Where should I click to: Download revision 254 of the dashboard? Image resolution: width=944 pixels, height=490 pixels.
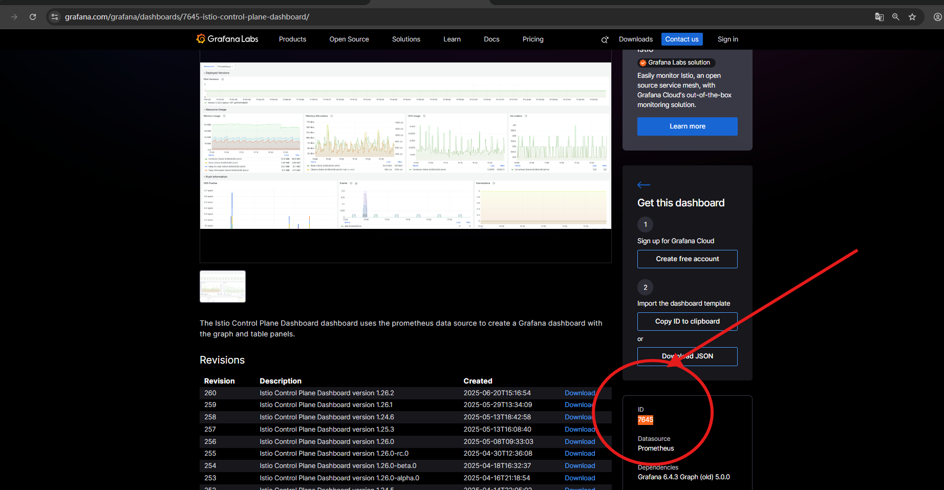coord(580,466)
